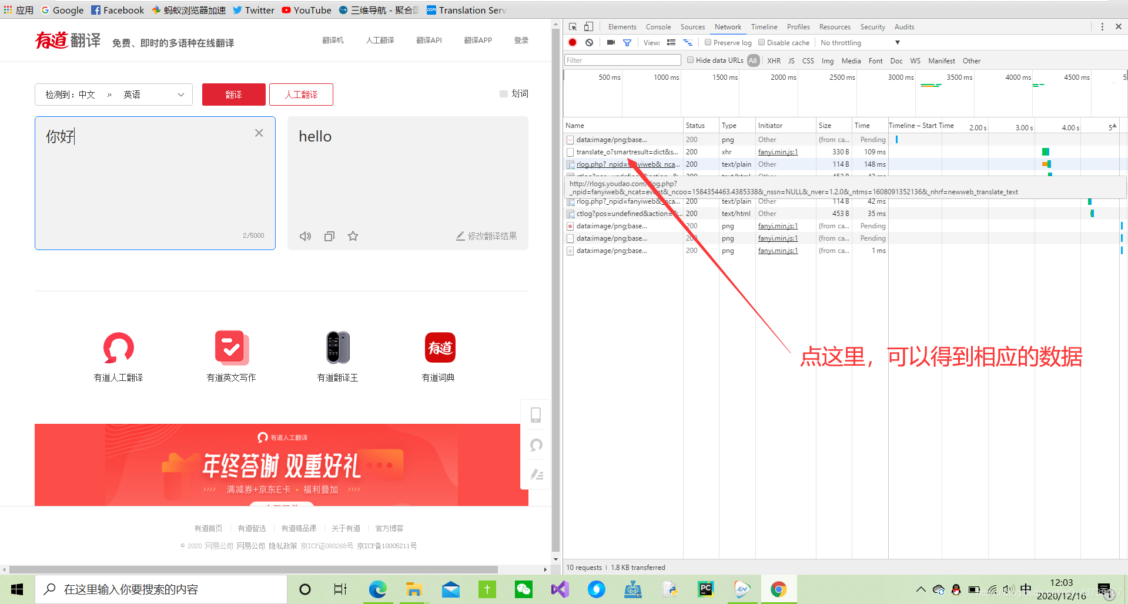Viewport: 1128px width, 604px height.
Task: Enable the Preserve log checkbox
Action: [x=708, y=42]
